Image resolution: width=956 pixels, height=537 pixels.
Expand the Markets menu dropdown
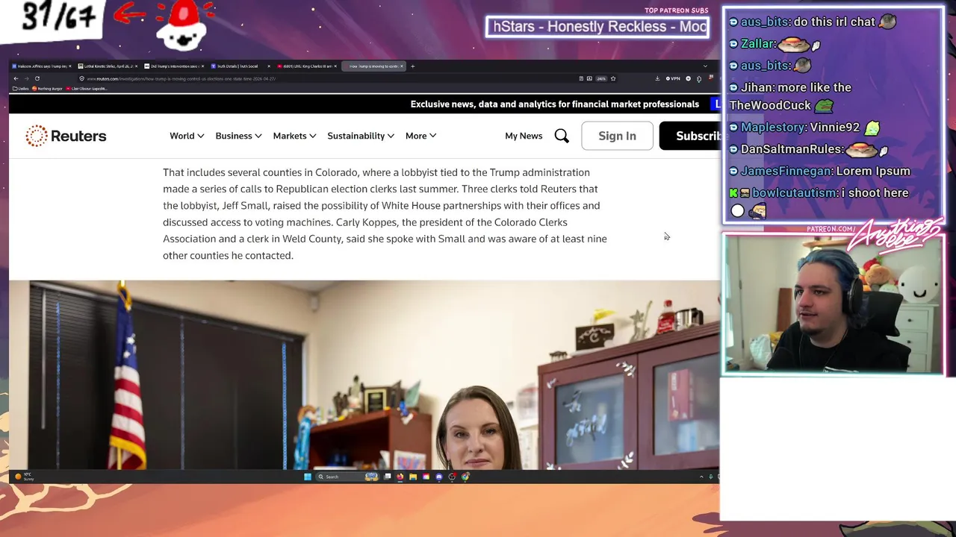[x=294, y=136]
